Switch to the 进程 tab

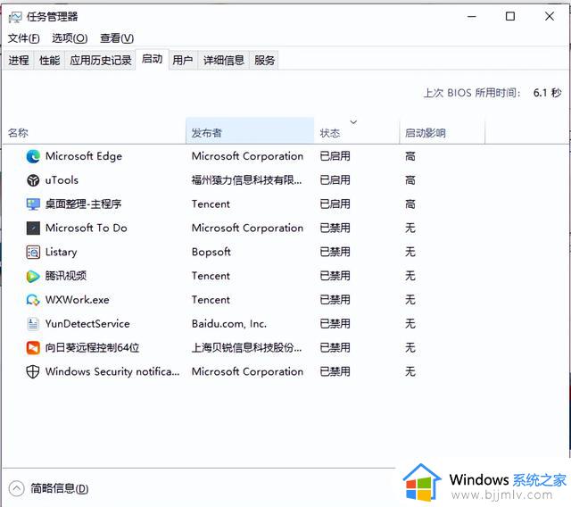point(19,60)
